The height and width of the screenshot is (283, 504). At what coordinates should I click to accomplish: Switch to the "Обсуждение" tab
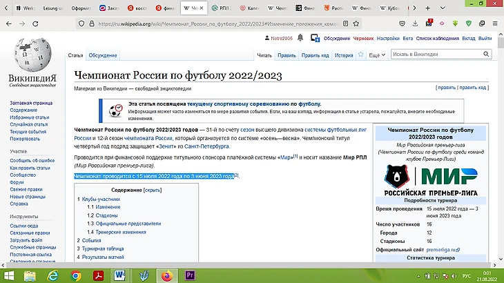click(102, 55)
